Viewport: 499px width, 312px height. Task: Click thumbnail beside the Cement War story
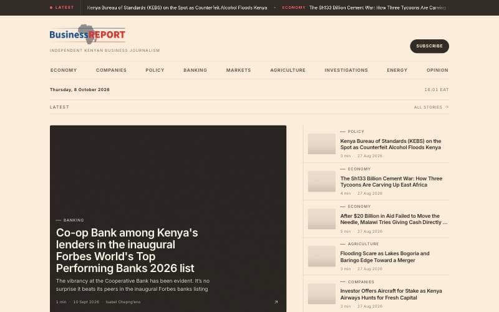(x=321, y=182)
